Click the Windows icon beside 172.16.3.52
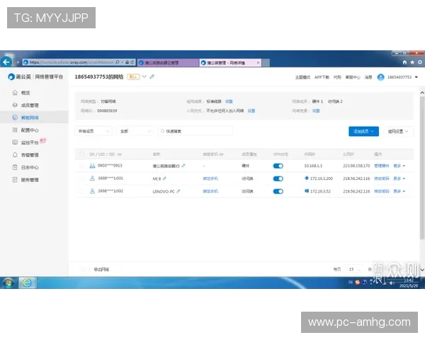Viewport: 425px width, 340px height. pos(307,191)
